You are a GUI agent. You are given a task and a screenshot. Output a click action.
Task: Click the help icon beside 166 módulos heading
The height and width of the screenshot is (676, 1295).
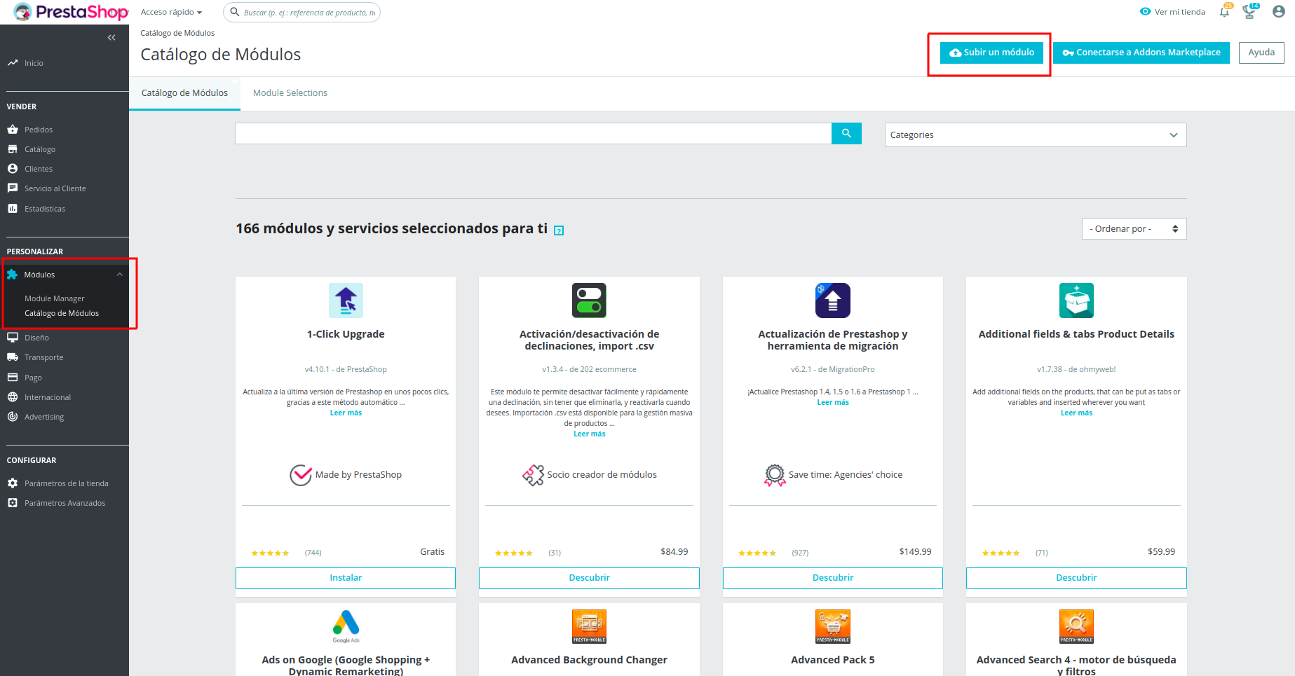click(x=559, y=230)
